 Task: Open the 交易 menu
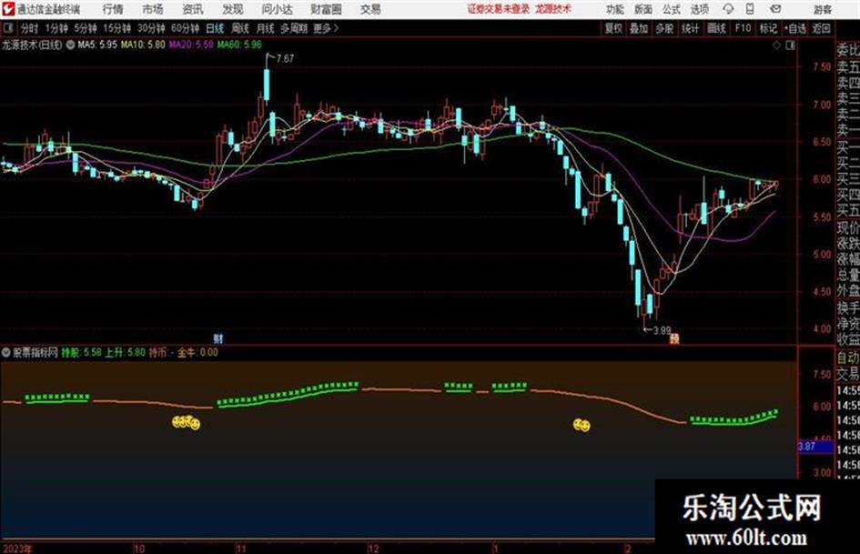pos(370,9)
